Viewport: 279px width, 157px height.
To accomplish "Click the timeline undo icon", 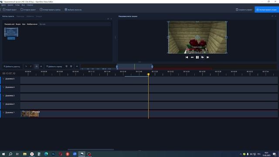I will click(26, 66).
